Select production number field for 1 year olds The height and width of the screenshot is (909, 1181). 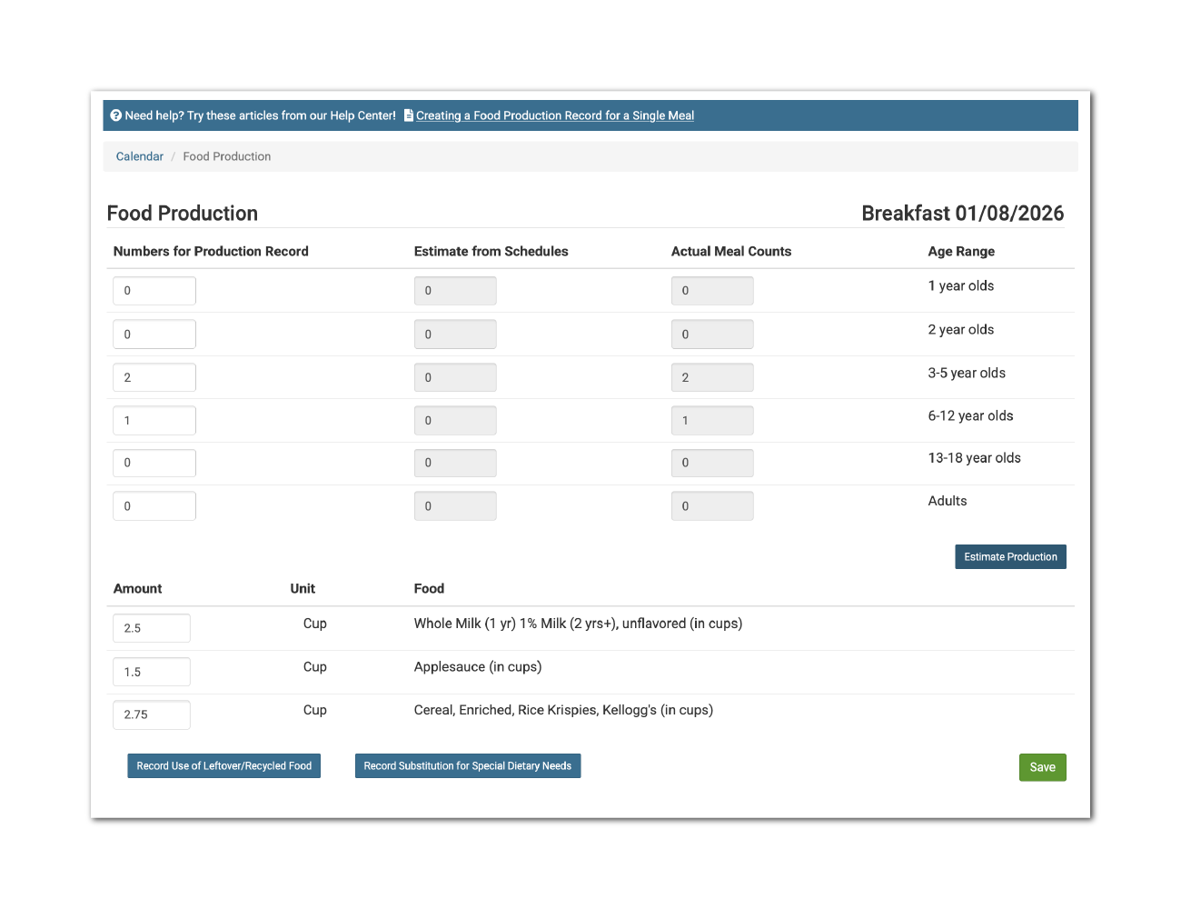point(154,291)
